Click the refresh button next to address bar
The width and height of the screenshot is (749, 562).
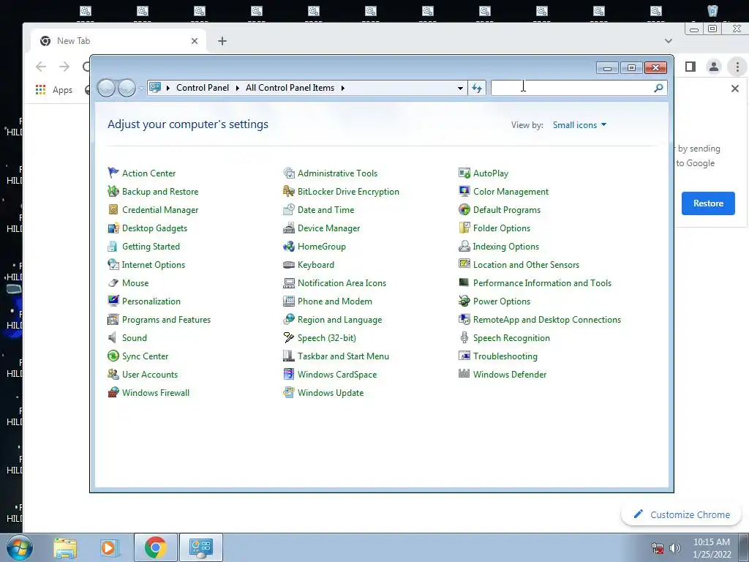tap(477, 88)
